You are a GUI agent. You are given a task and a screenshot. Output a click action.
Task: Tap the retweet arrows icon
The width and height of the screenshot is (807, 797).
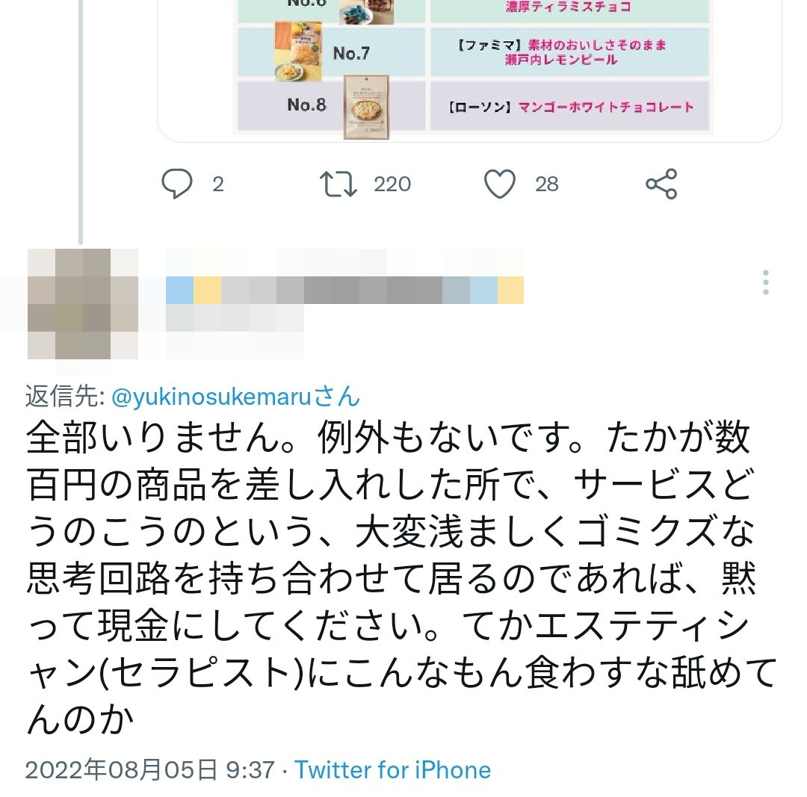[338, 184]
